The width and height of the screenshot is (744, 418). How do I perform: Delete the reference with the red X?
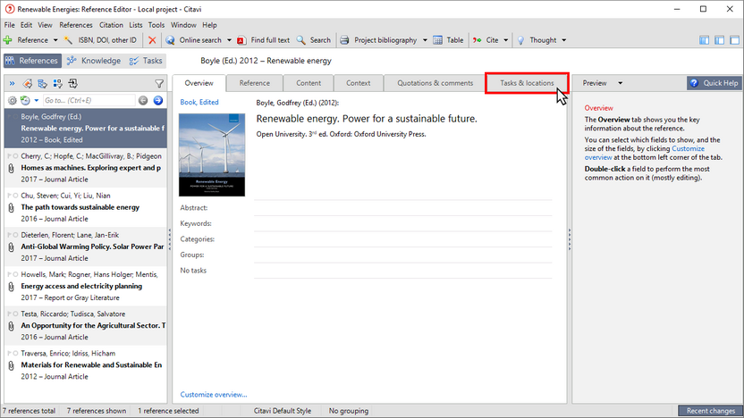click(152, 40)
